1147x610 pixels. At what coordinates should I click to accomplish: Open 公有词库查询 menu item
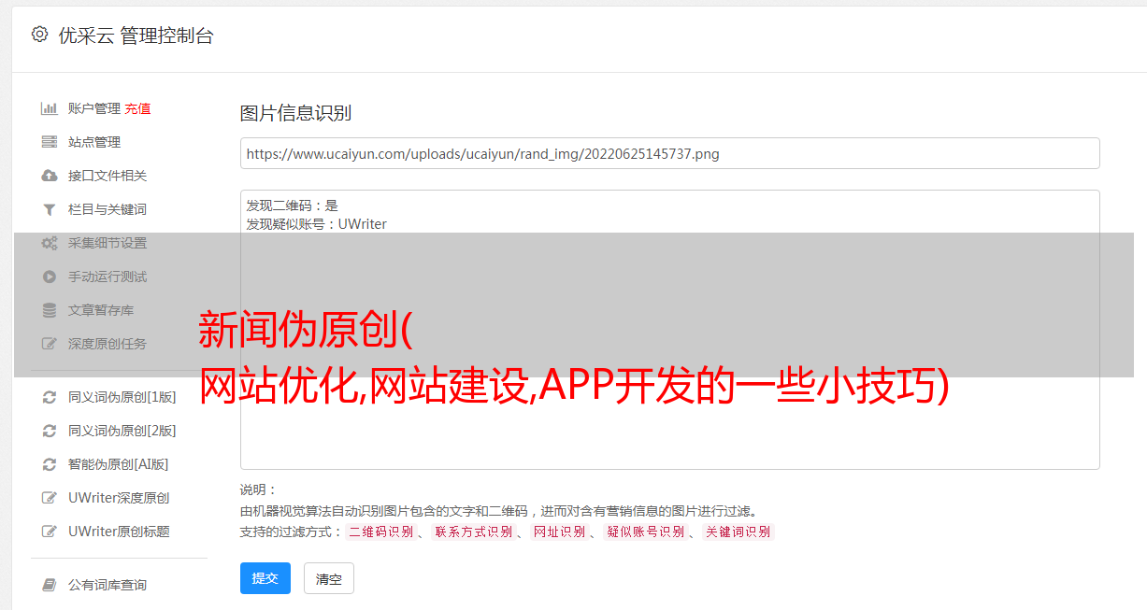click(x=108, y=585)
